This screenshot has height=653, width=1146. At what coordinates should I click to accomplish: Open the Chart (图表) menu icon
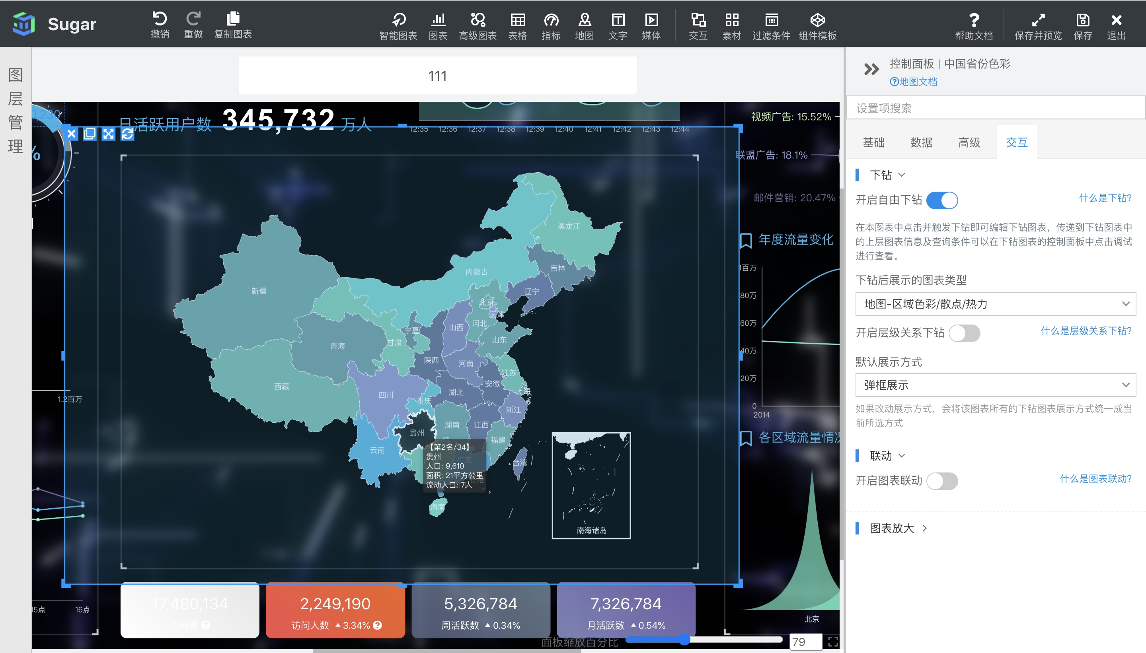point(438,26)
